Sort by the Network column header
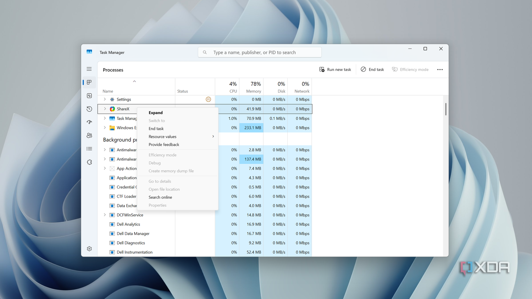This screenshot has width=532, height=299. point(300,87)
